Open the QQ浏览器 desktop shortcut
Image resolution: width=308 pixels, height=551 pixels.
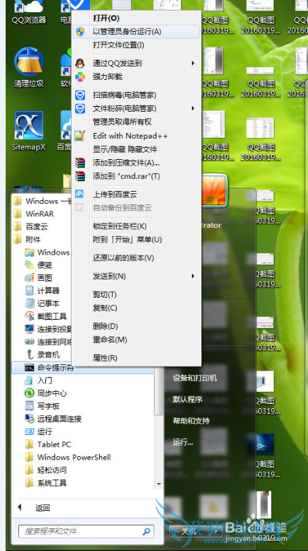point(29,11)
